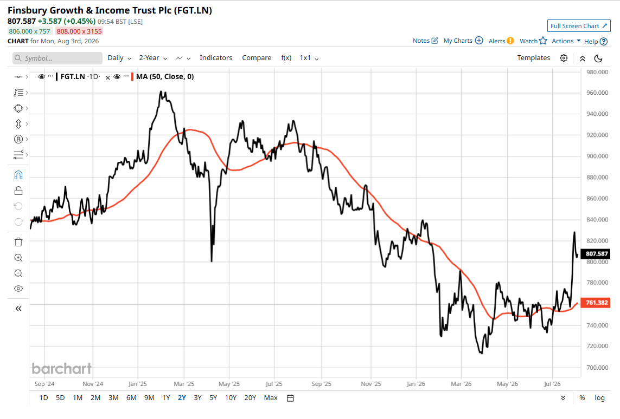
Task: Add FGT.LN to Watch list
Action: click(533, 41)
